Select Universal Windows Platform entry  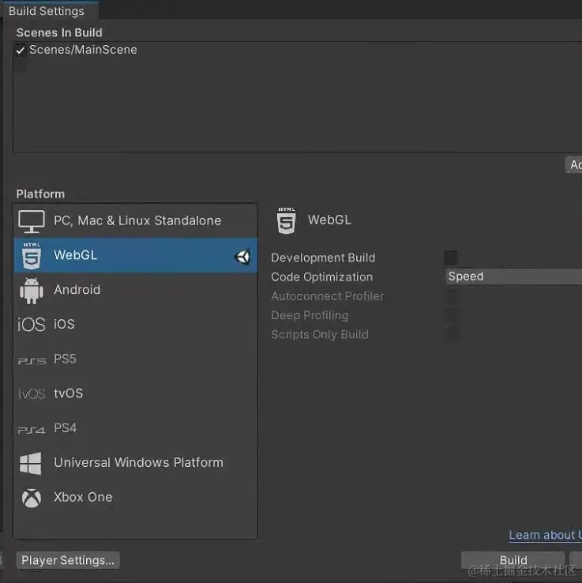(x=135, y=463)
